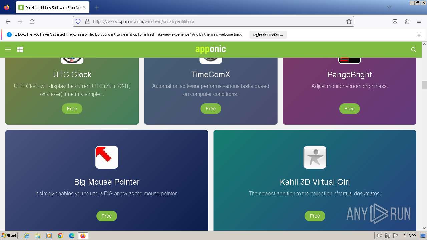Click the 'Adjust monitor screen brightness.' text
Screen dimensions: 427x240
click(x=350, y=86)
